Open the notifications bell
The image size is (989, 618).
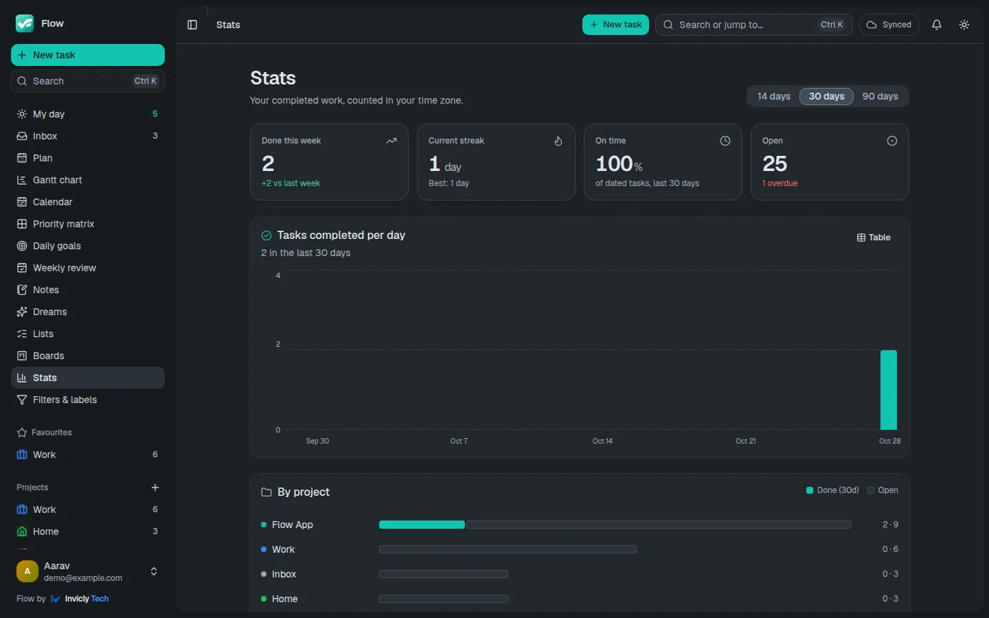(937, 25)
